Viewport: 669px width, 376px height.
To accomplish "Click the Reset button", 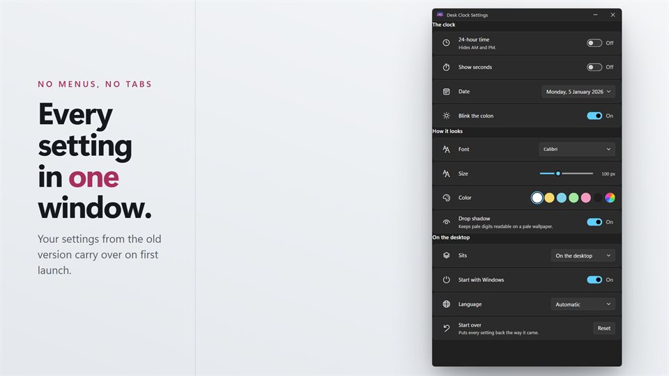I will (x=603, y=328).
